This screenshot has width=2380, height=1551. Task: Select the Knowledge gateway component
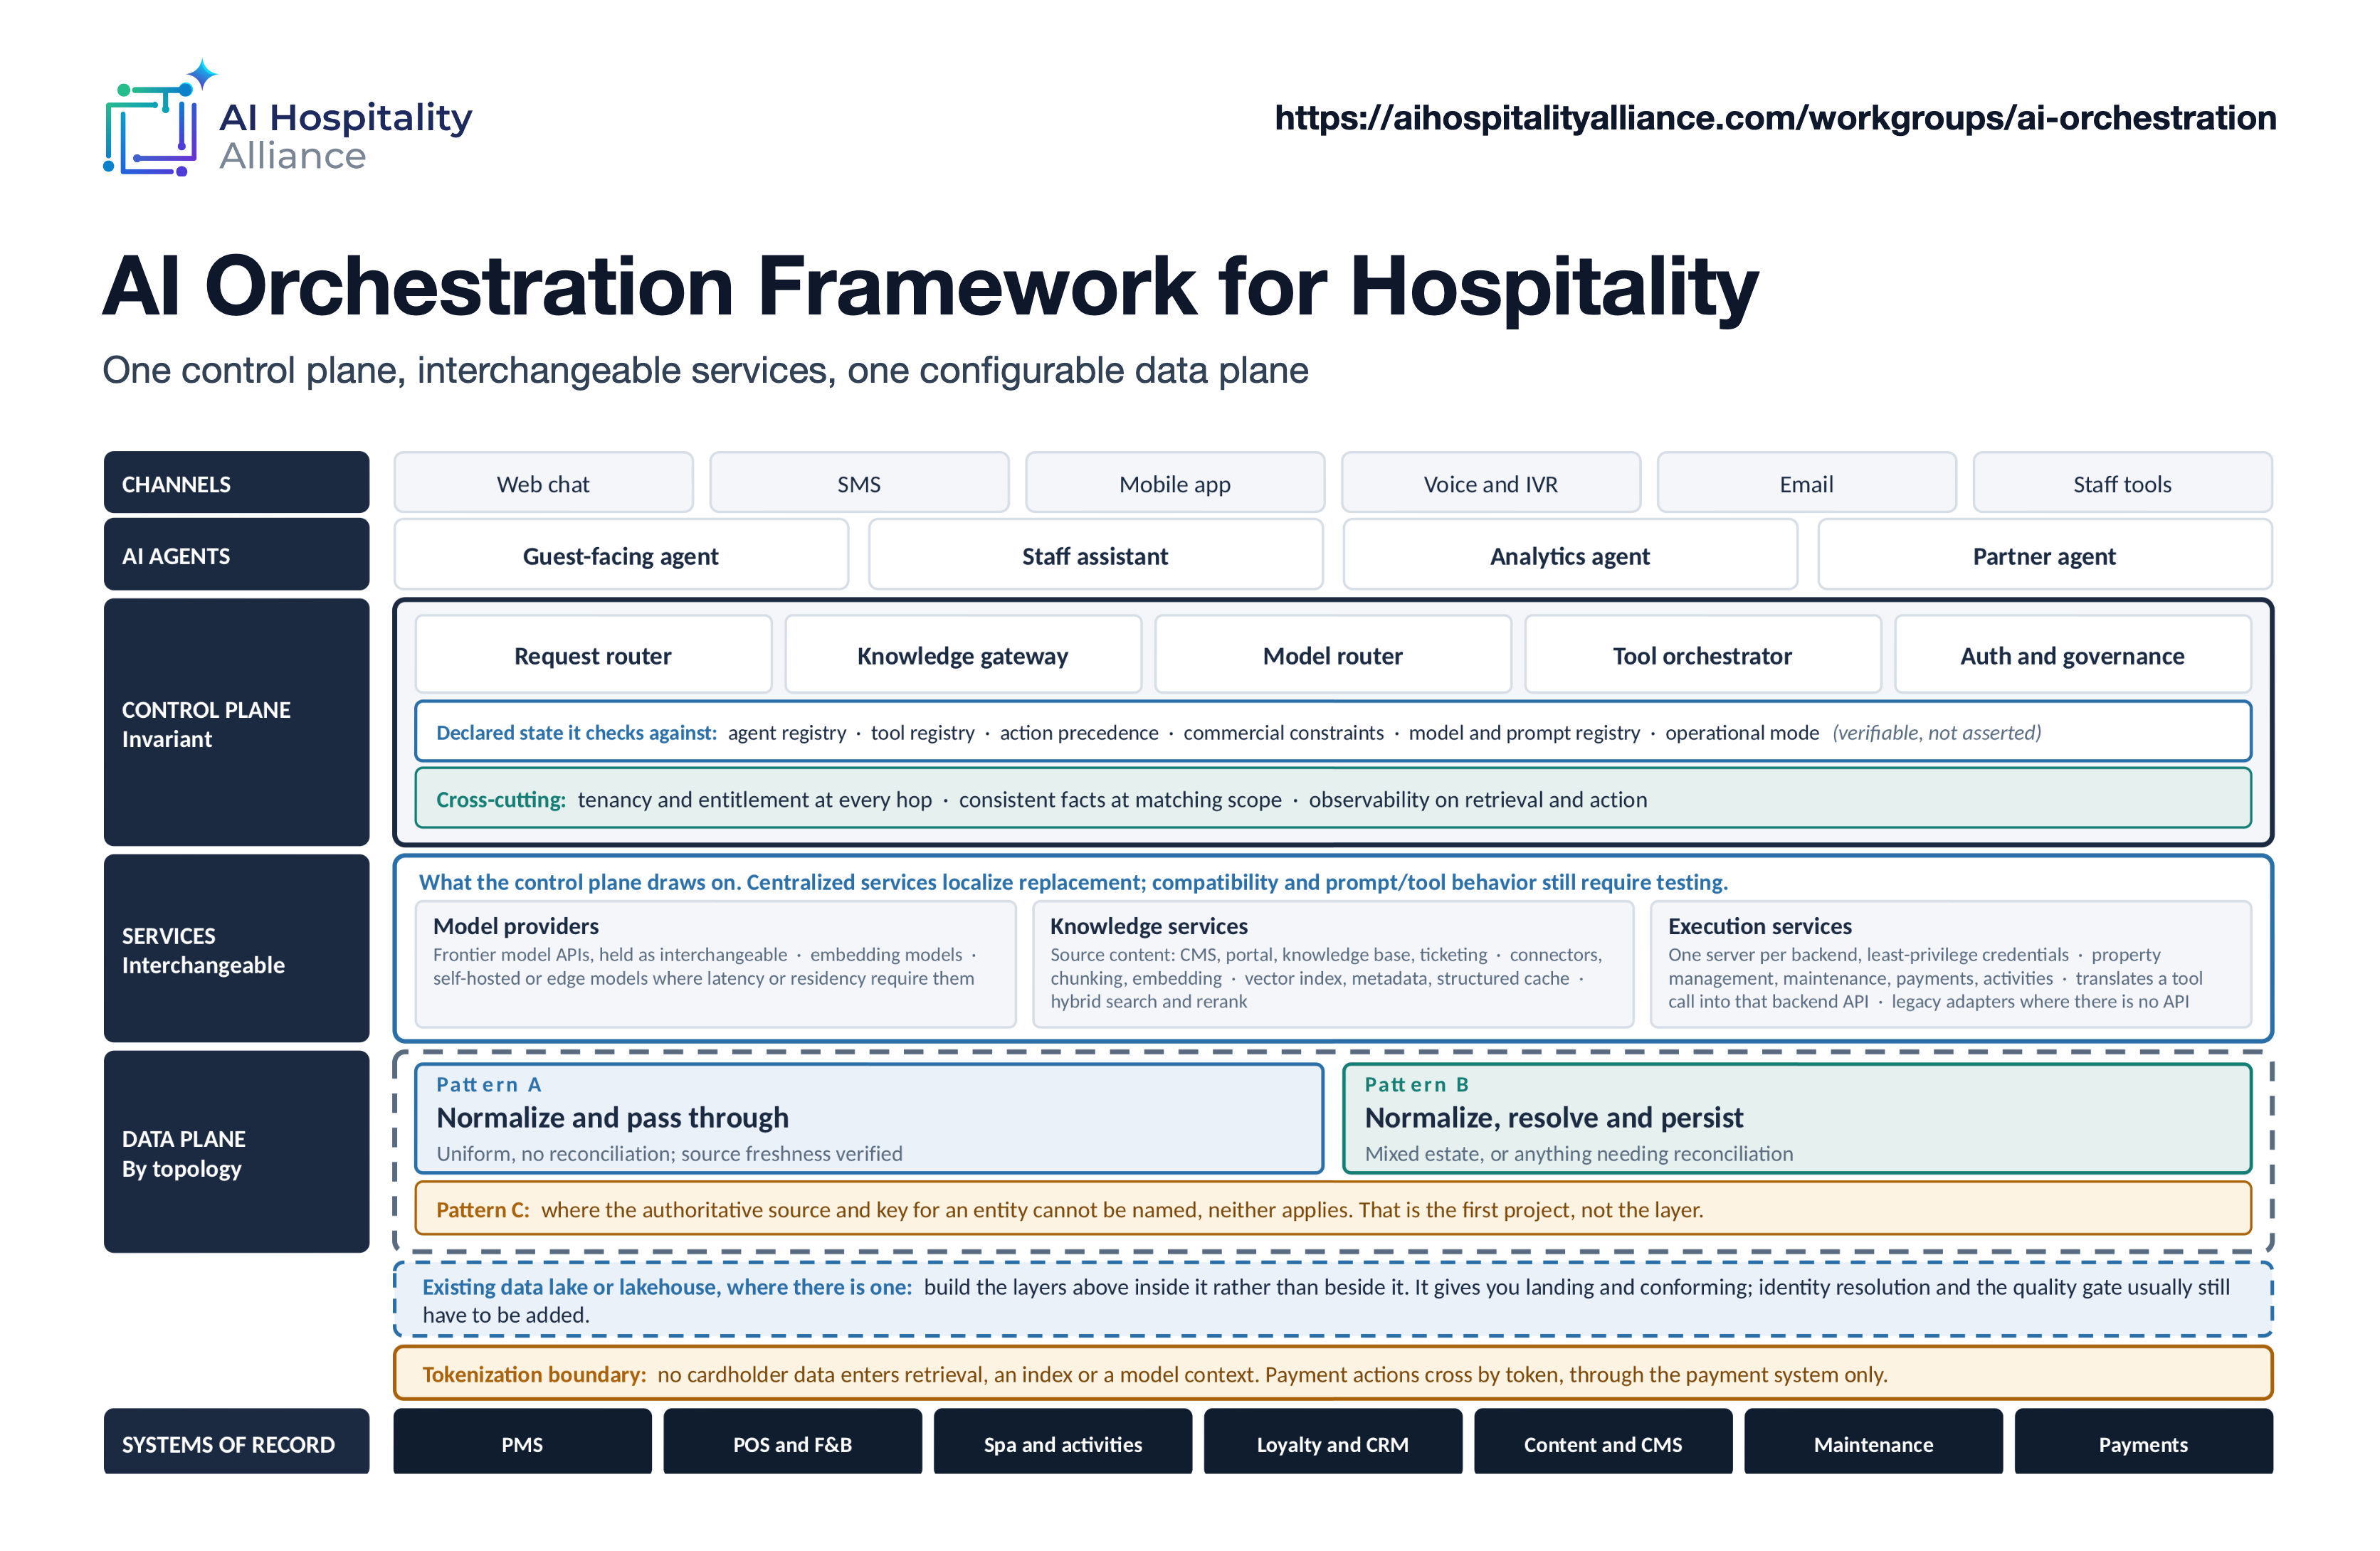[963, 655]
